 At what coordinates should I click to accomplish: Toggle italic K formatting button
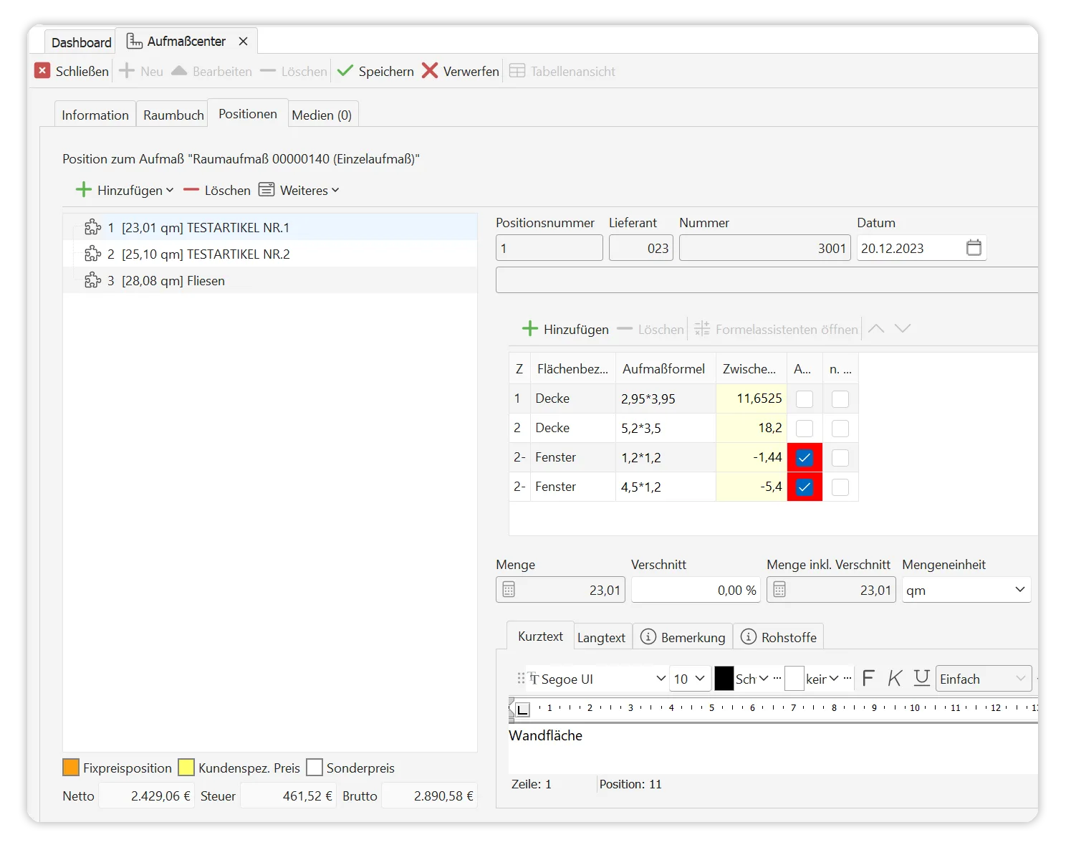coord(895,678)
